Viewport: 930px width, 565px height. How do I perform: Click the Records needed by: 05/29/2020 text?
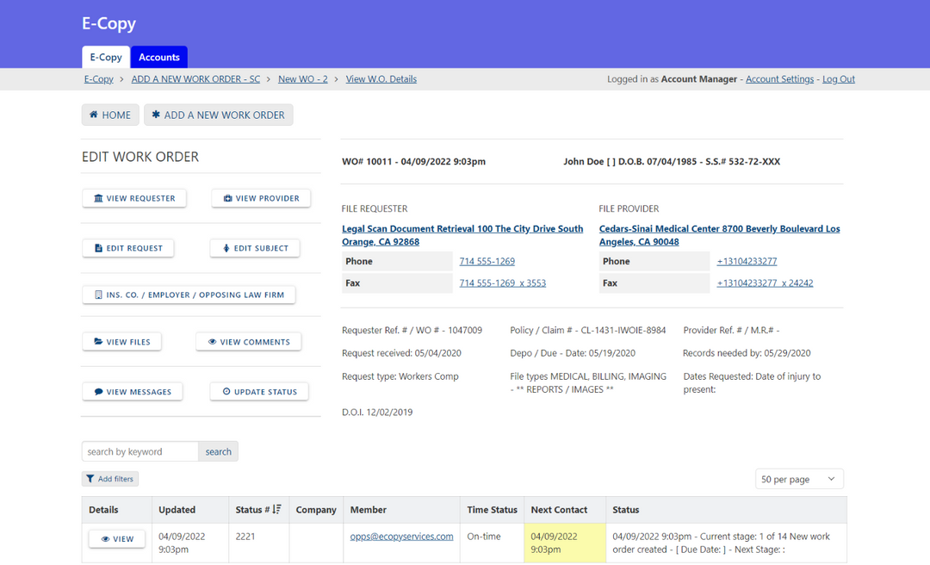(x=747, y=353)
